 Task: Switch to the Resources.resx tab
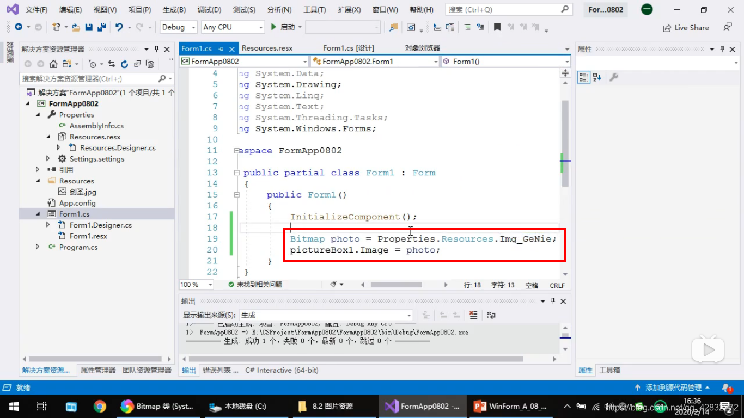[x=267, y=48]
